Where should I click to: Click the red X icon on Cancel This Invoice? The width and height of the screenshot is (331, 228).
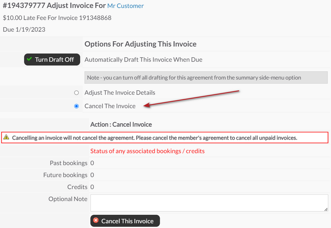point(96,220)
